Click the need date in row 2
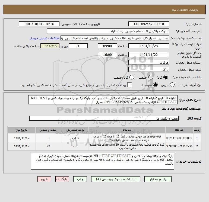Viewport: 209px width, 202px height. pyautogui.click(x=21, y=146)
